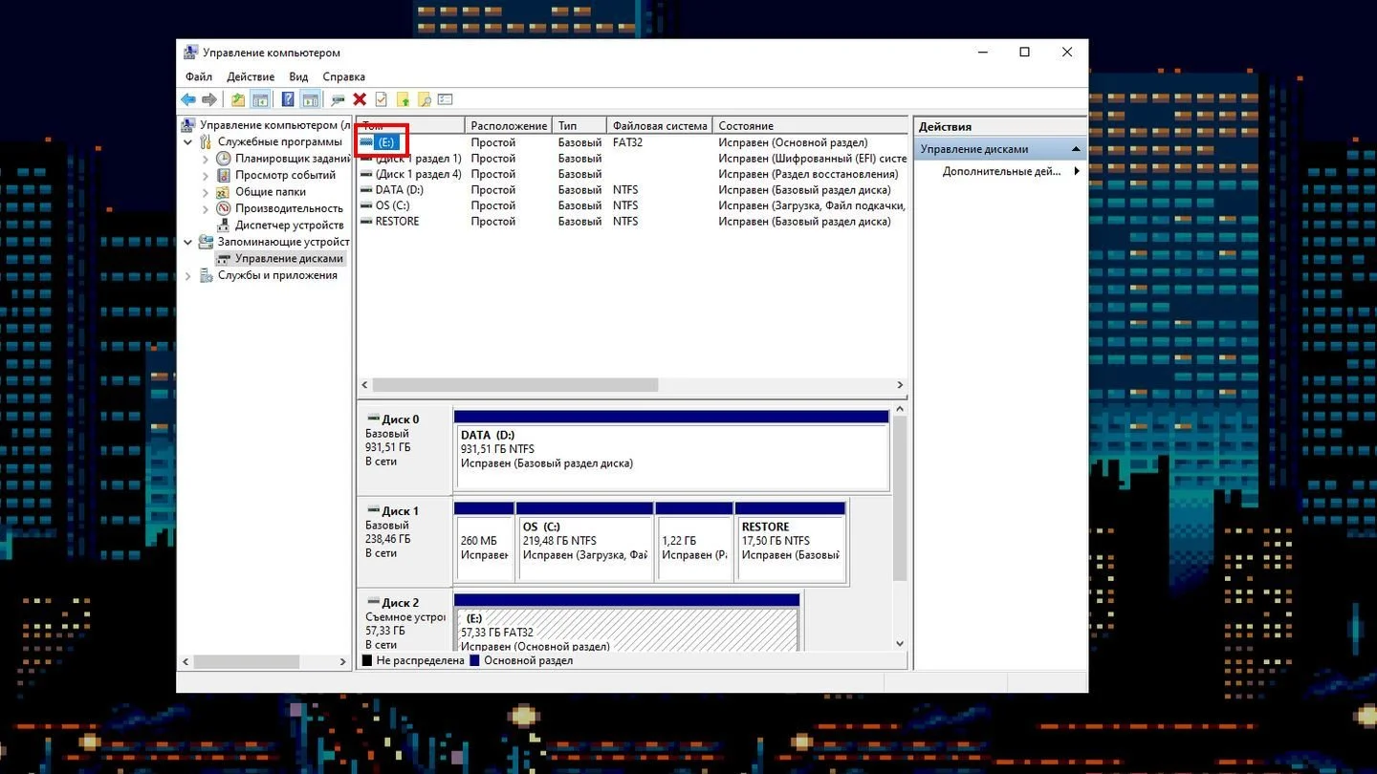Sort by the Расположение column header
The height and width of the screenshot is (774, 1377).
click(509, 126)
